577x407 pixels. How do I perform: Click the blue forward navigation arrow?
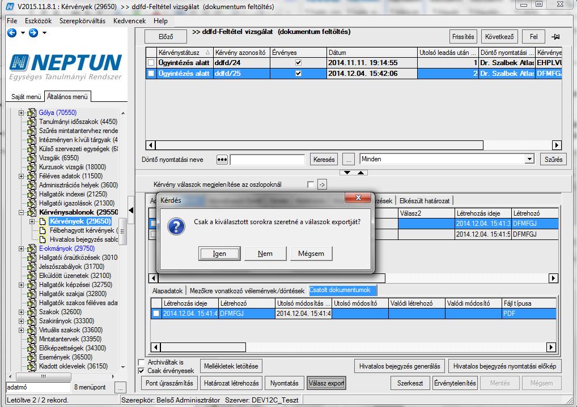tap(33, 33)
